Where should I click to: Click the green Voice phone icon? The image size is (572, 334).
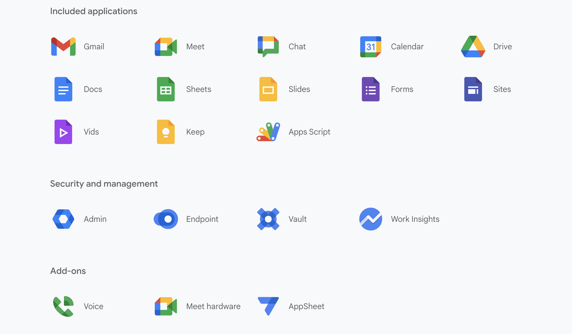[x=63, y=306]
